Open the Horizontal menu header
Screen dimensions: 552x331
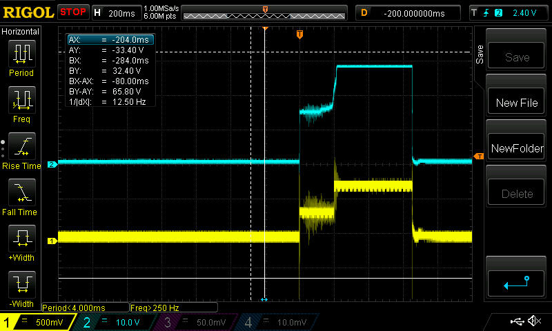tap(21, 32)
